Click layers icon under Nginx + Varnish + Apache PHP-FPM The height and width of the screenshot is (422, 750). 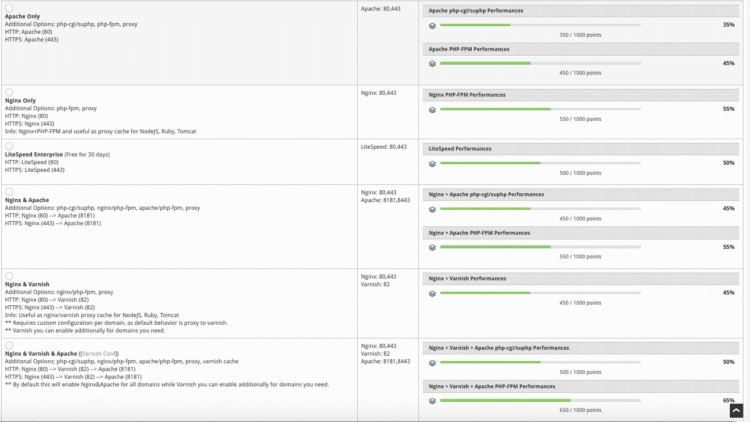pos(433,401)
